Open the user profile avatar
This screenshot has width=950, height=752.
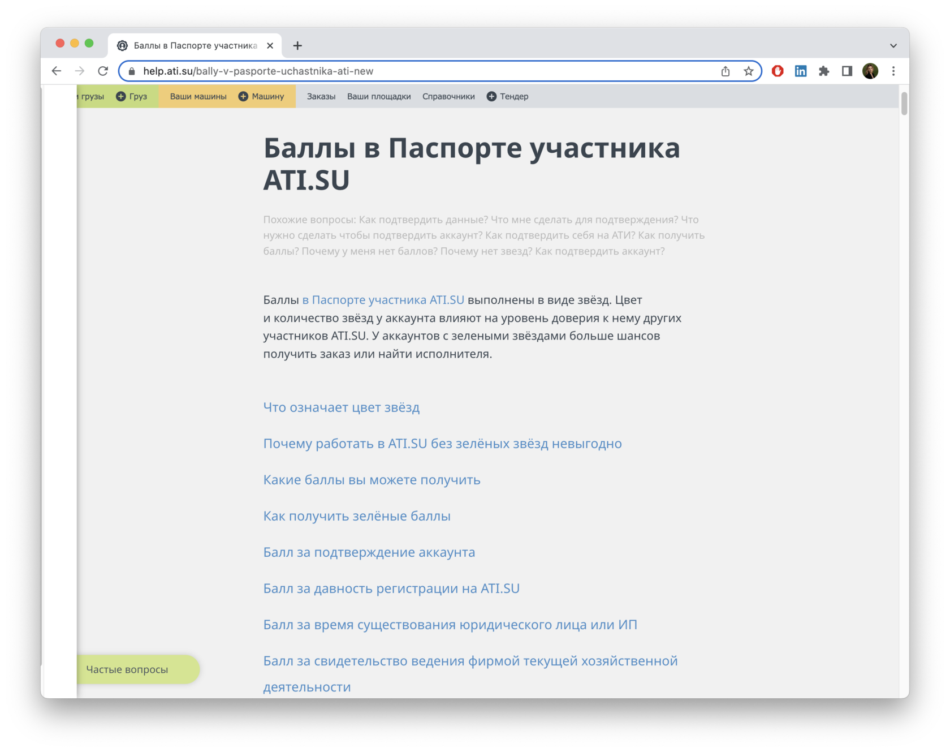click(x=870, y=71)
